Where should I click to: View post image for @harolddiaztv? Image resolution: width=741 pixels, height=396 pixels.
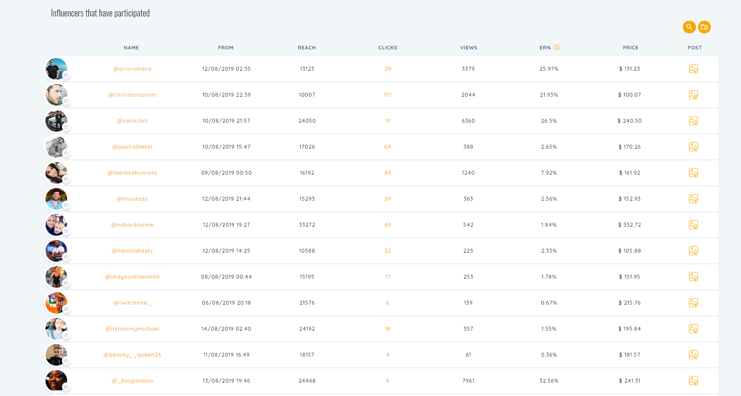693,251
